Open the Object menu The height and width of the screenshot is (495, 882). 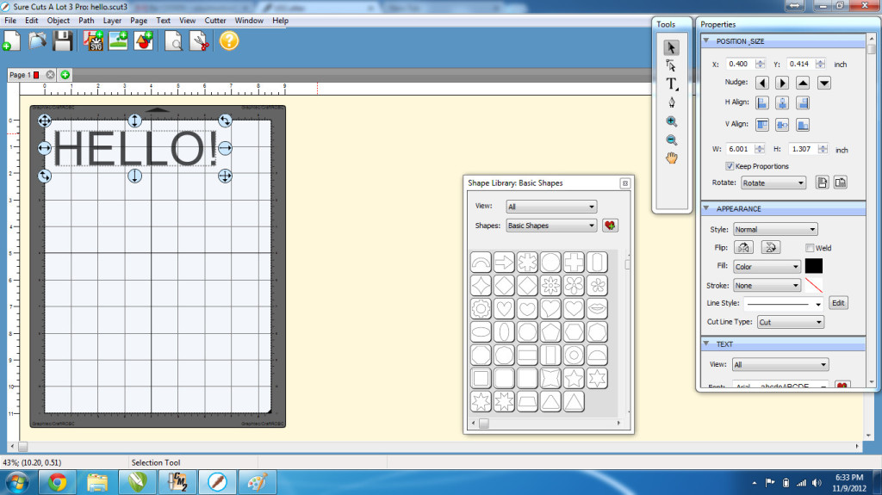tap(59, 21)
